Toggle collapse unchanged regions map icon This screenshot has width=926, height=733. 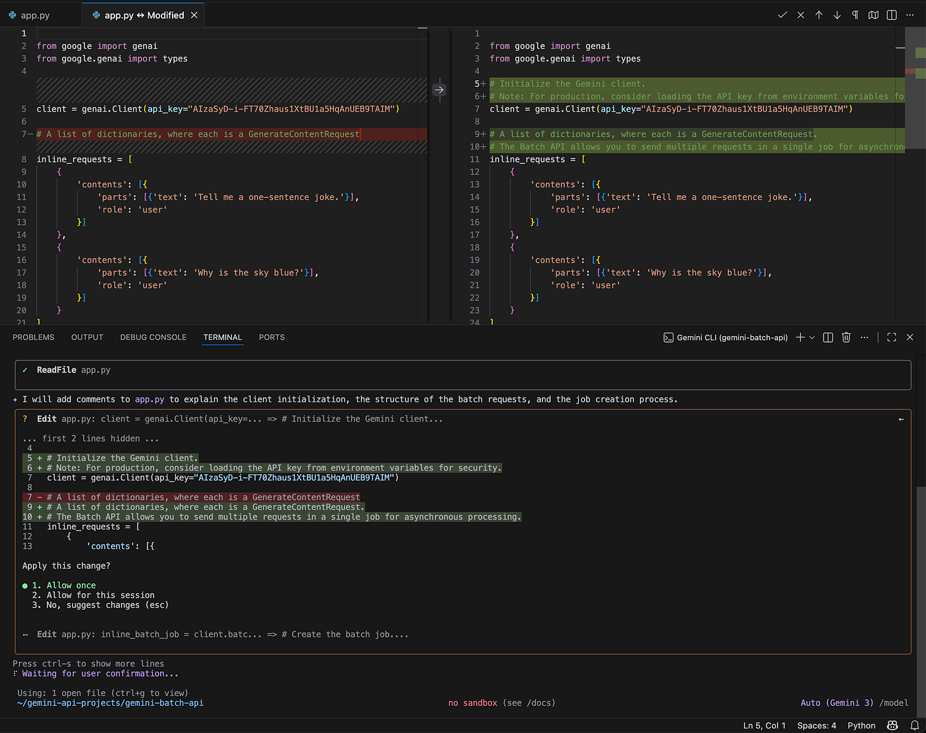[874, 15]
